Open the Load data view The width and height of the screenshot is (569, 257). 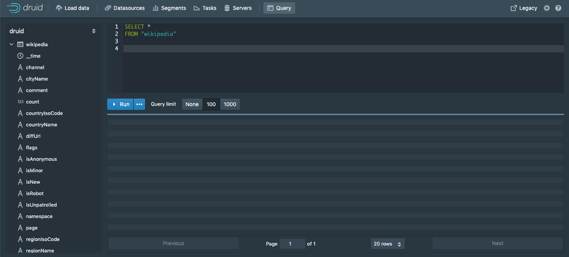click(x=72, y=8)
